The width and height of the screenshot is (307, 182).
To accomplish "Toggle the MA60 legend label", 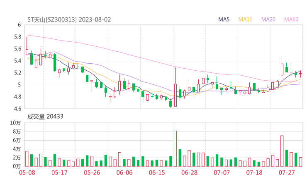I will [x=291, y=19].
